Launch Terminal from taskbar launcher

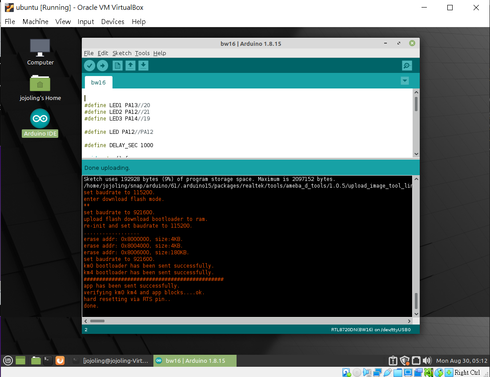tap(48, 361)
